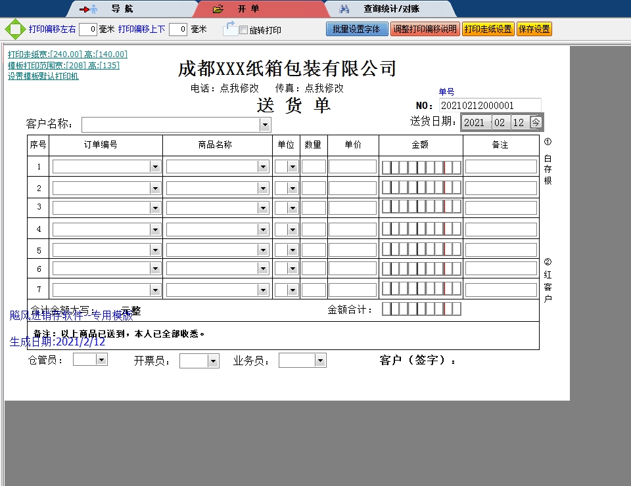Click the open folder icon on 开单 tab
Viewport: 631px width, 486px height.
point(218,9)
